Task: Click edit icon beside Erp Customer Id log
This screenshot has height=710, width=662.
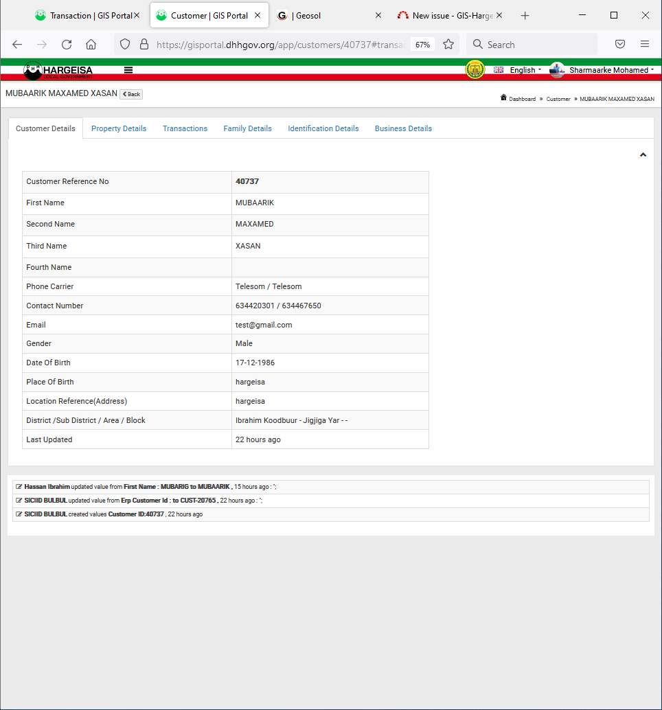Action: coord(19,501)
